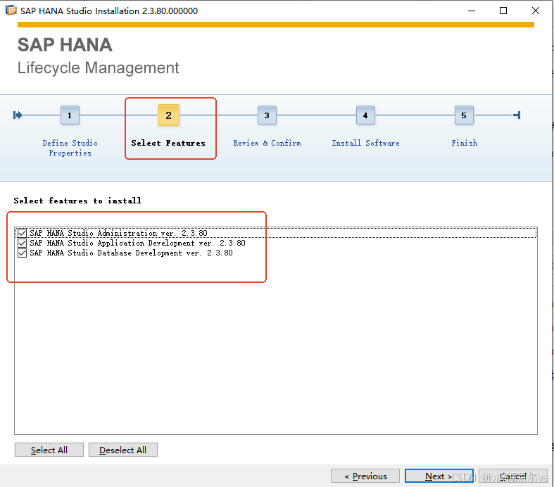Open Define Studio Properties step label

(70, 148)
